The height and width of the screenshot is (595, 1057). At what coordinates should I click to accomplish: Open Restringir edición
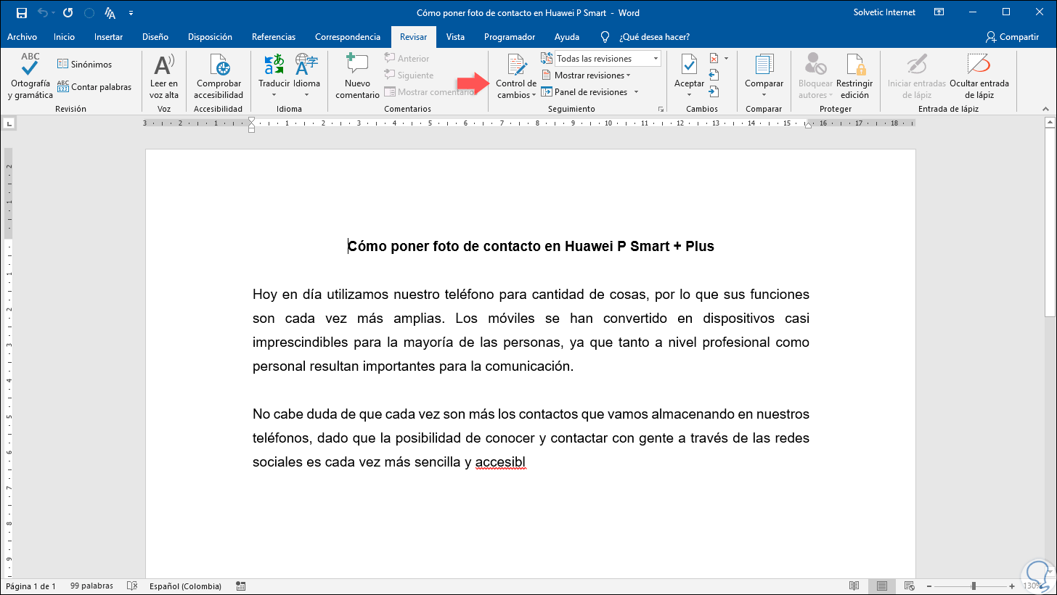(x=854, y=76)
